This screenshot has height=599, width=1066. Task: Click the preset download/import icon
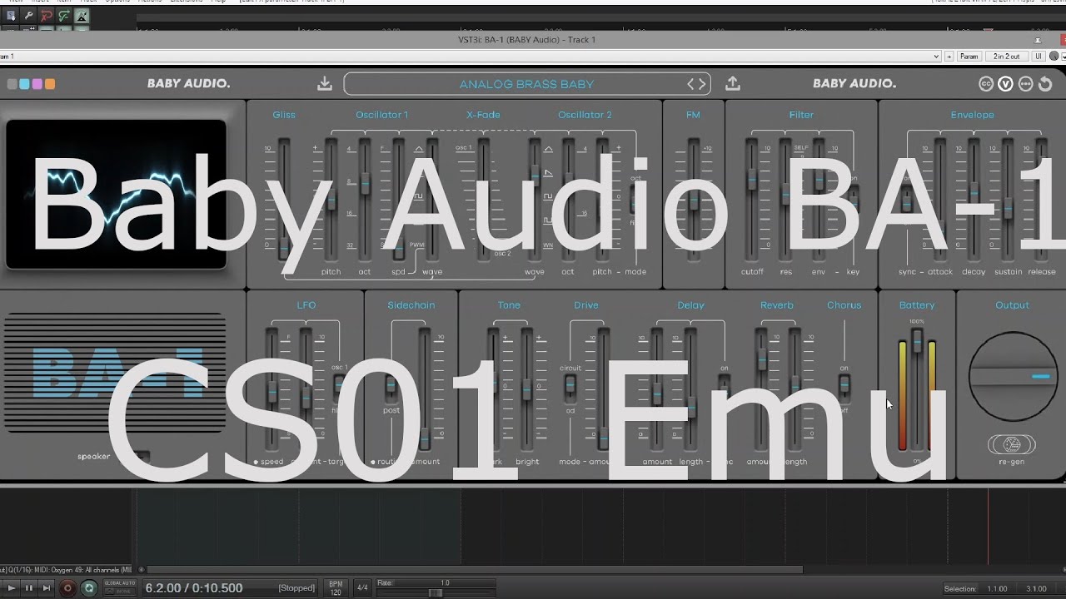pyautogui.click(x=325, y=83)
